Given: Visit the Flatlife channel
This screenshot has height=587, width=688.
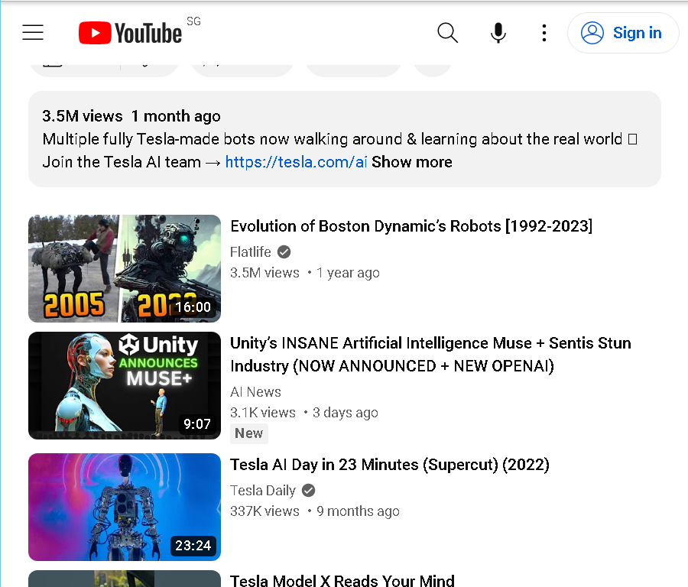Looking at the screenshot, I should point(251,251).
